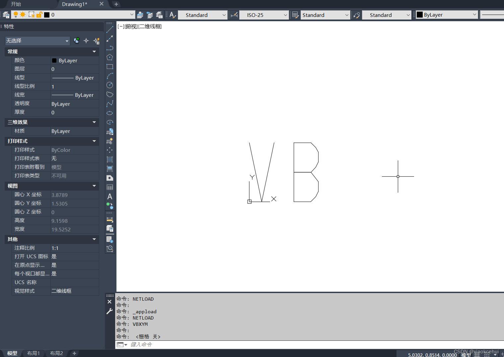
Task: Click the Table tool icon
Action: click(x=110, y=187)
